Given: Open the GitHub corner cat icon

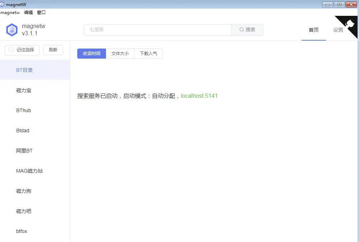Looking at the screenshot, I should (x=349, y=24).
